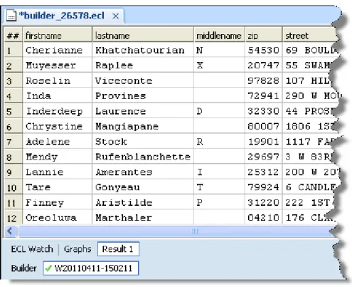Screen dimensions: 352x287
Task: Select middlename 'X' in Muyesser's row
Action: click(x=219, y=66)
